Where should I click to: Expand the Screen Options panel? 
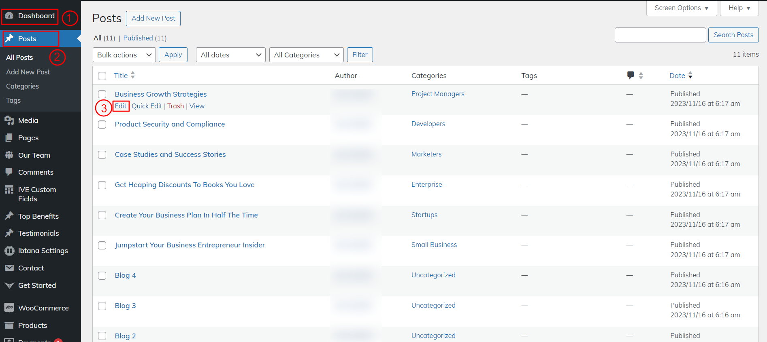point(681,8)
